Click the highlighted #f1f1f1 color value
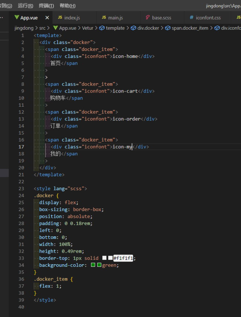Image resolution: width=241 pixels, height=317 pixels. (123, 258)
